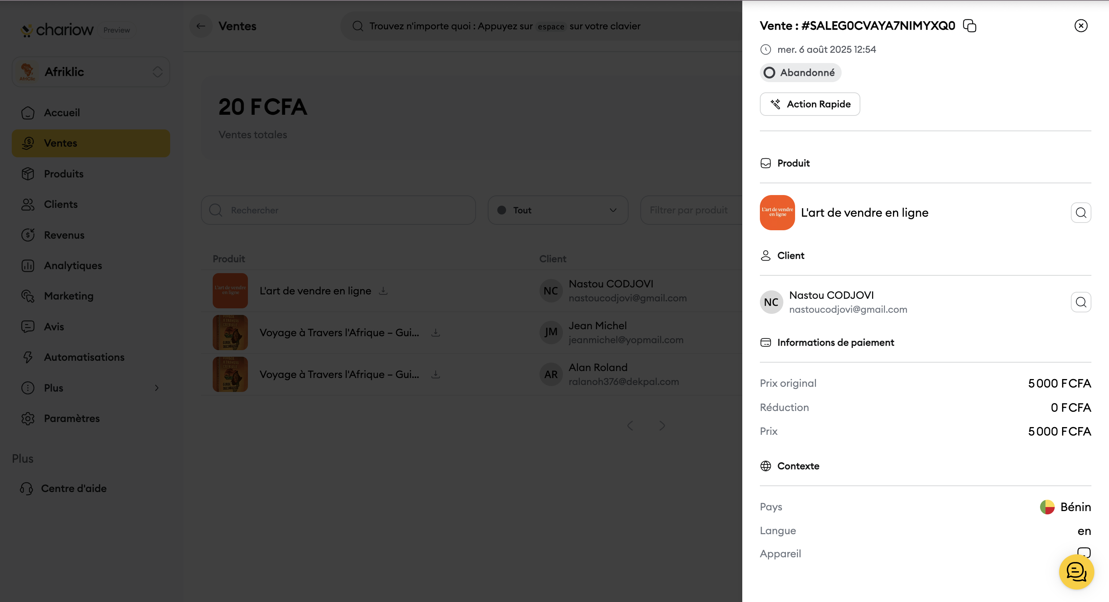Click the Produit column header
This screenshot has width=1109, height=602.
[x=228, y=259]
